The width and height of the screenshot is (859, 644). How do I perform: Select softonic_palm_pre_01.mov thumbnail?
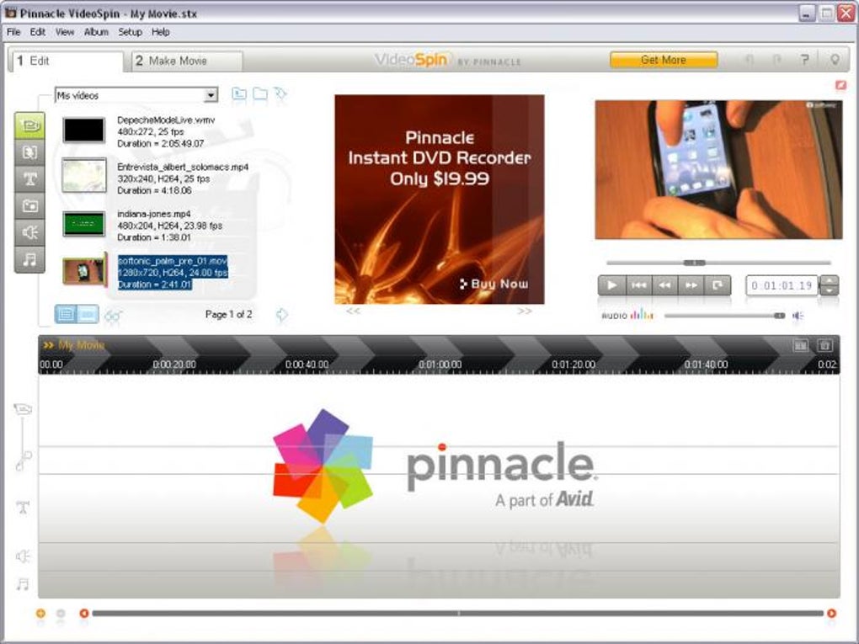click(84, 271)
